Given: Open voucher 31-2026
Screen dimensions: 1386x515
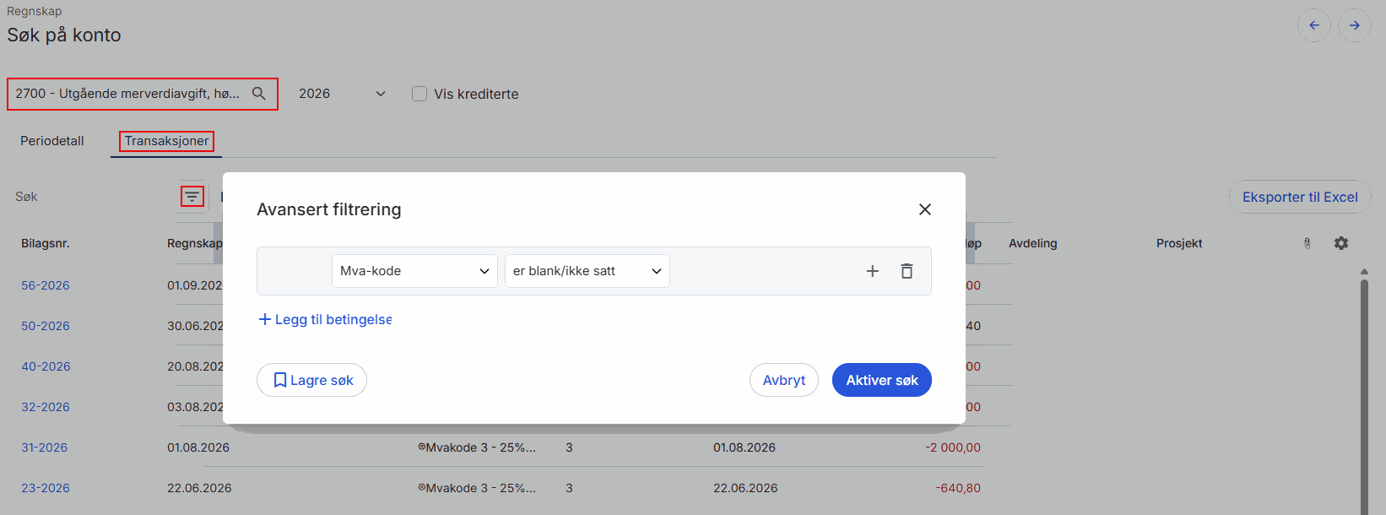Looking at the screenshot, I should (44, 447).
